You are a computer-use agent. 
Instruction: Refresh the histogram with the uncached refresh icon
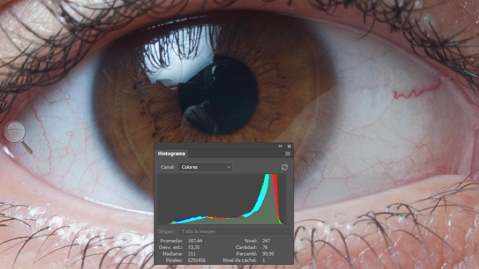tap(285, 167)
